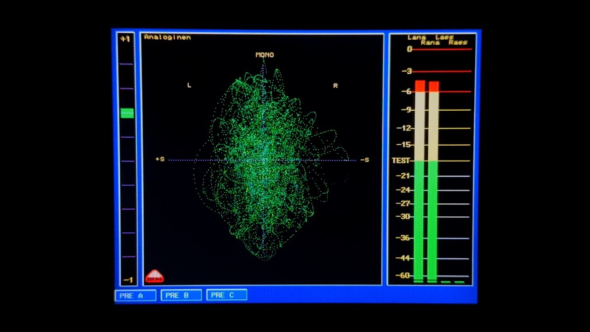Click the "TEST" level scale mark
This screenshot has height=332, width=590.
click(x=401, y=160)
